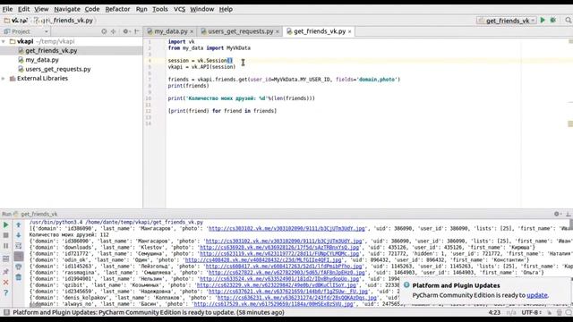The image size is (573, 322).
Task: Open the Tools menu
Action: tap(160, 9)
